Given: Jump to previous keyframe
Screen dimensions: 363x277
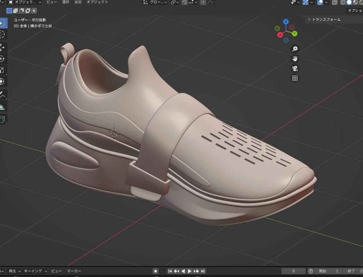Looking at the screenshot, I should pyautogui.click(x=177, y=271).
